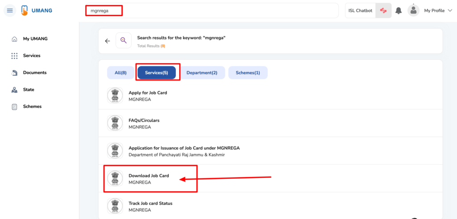This screenshot has width=457, height=219.
Task: Go to Schemes in sidebar
Action: pos(32,106)
